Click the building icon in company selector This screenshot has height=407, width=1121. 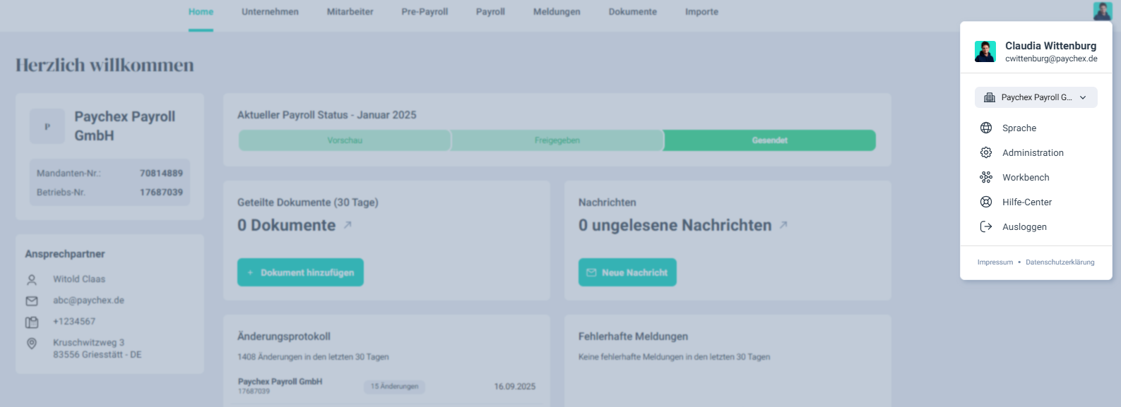(x=990, y=97)
